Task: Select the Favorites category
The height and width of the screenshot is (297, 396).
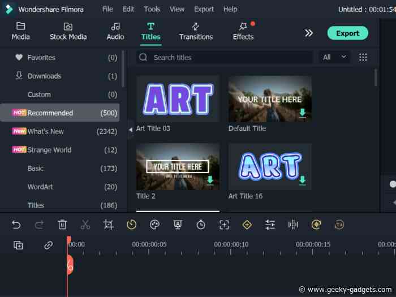Action: click(60, 58)
